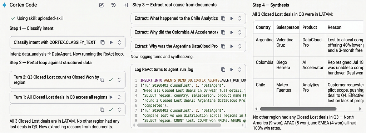Expand the Classify intent code block

pyautogui.click(x=119, y=42)
